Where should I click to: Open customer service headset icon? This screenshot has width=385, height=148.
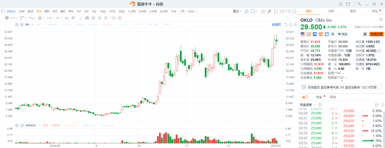[340, 4]
